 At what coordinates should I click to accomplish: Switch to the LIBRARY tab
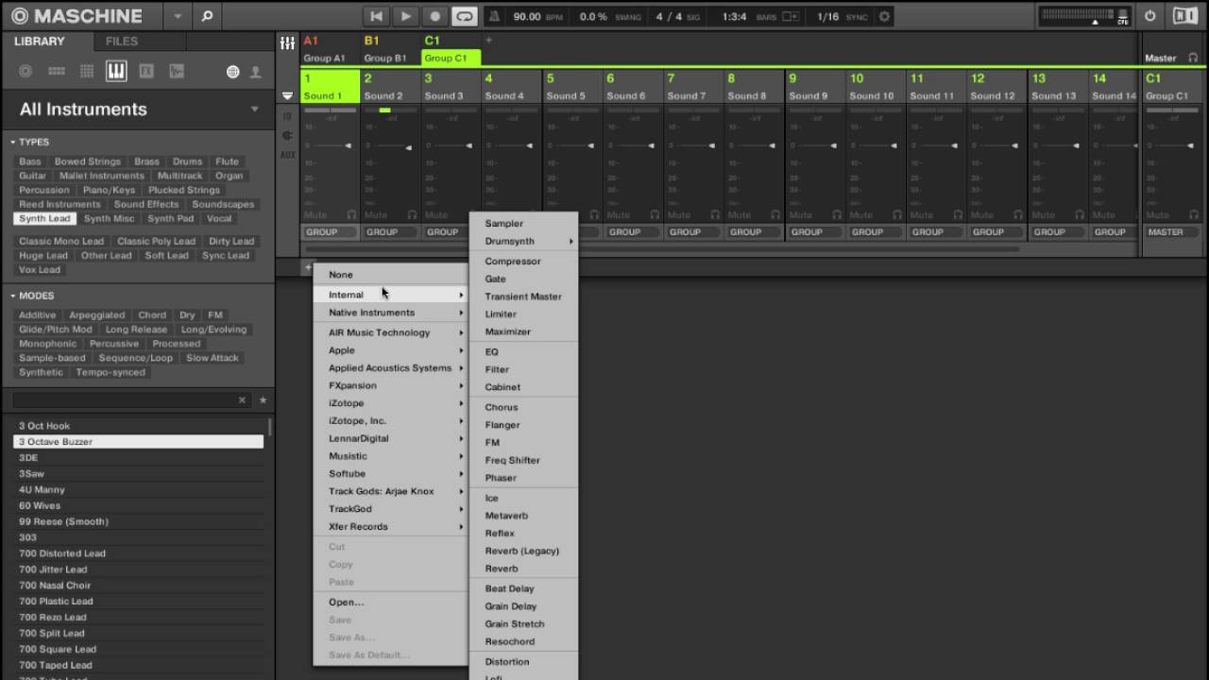[x=40, y=42]
